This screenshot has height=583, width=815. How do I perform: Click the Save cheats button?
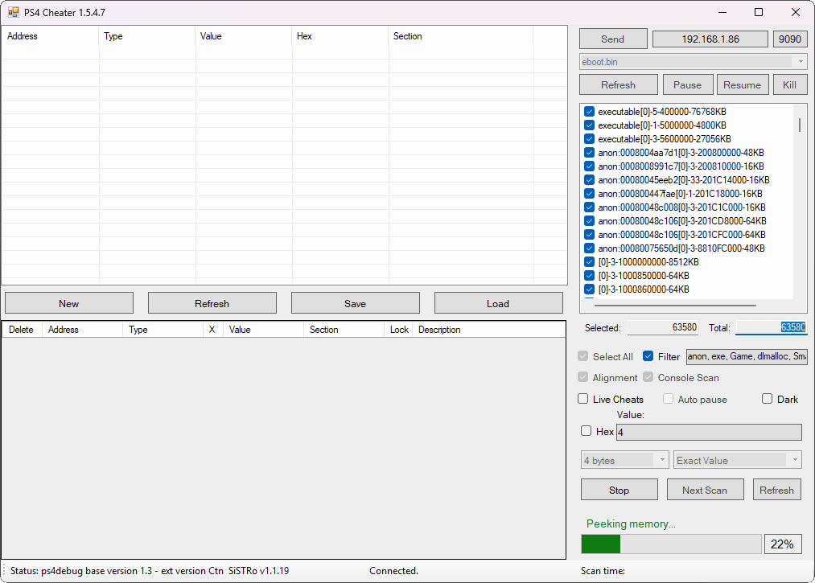356,303
